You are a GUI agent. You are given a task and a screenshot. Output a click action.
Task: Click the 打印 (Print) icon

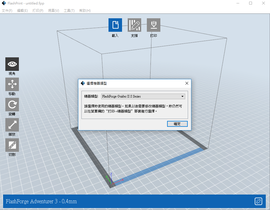(153, 25)
